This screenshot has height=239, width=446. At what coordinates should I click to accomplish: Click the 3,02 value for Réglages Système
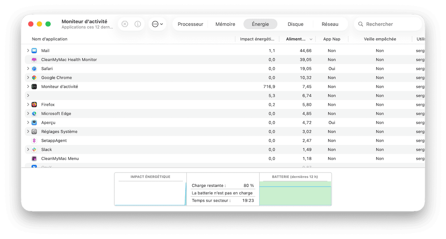pyautogui.click(x=307, y=132)
